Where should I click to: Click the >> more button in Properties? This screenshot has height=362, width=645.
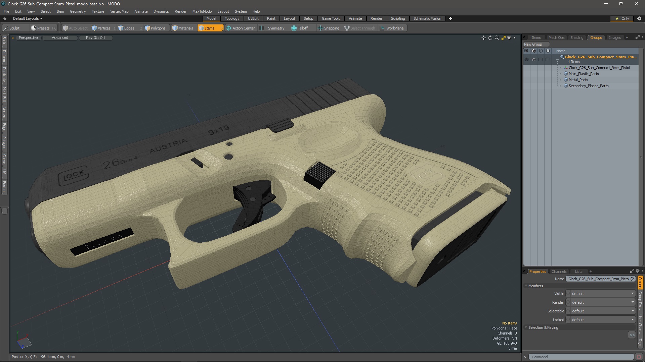pyautogui.click(x=632, y=335)
